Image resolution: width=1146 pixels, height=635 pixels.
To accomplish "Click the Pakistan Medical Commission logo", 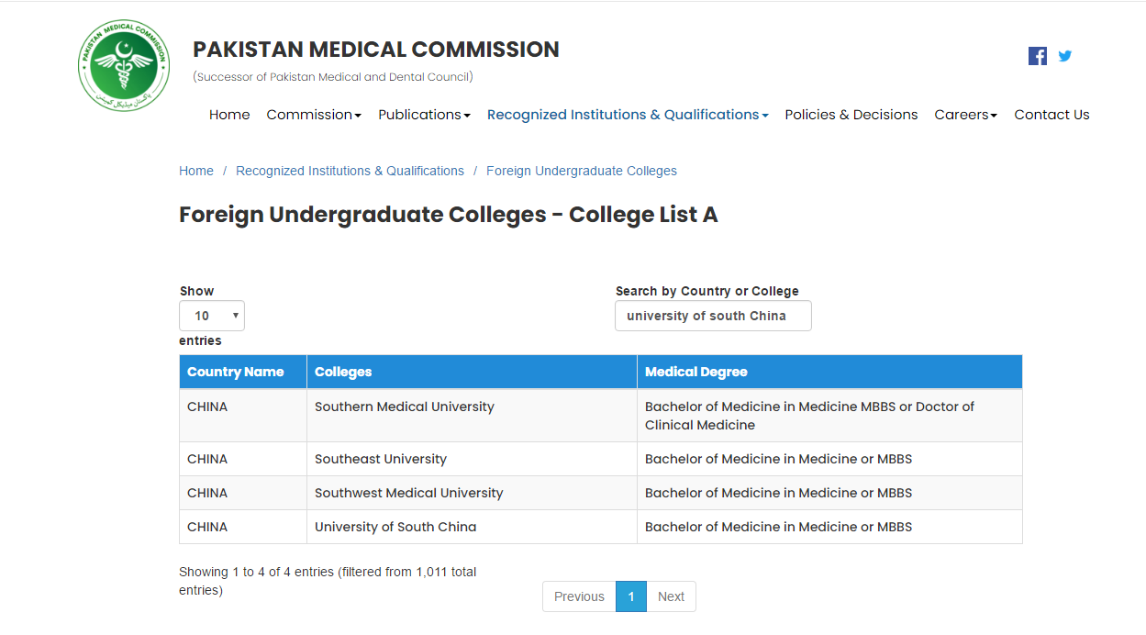I will coord(124,66).
